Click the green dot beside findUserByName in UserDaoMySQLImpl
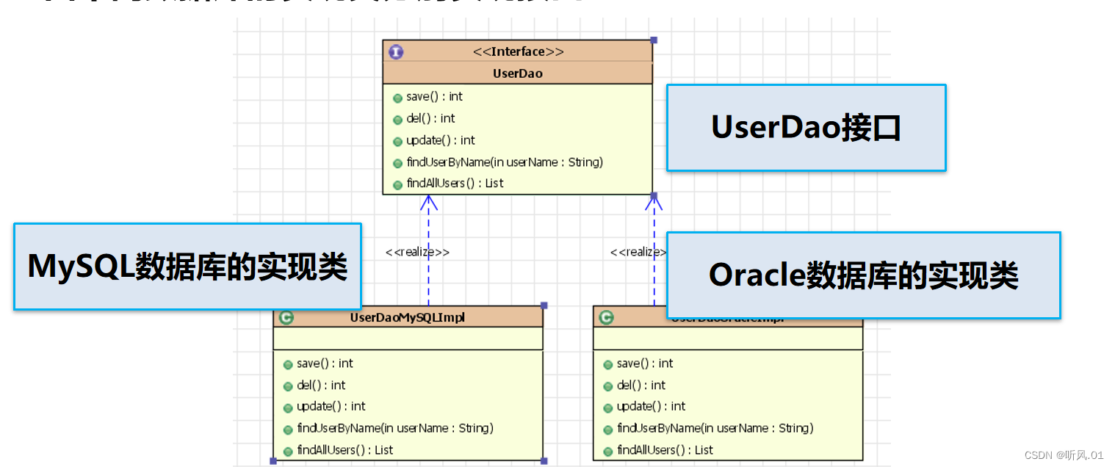 pos(287,428)
